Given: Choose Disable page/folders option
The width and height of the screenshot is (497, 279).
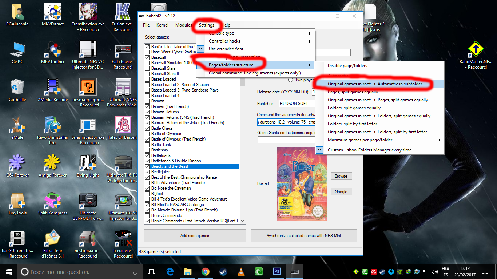Looking at the screenshot, I should tap(379, 66).
